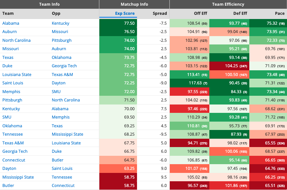
Task: Select Tennessee's -9.5 spread value
Action: (x=163, y=134)
